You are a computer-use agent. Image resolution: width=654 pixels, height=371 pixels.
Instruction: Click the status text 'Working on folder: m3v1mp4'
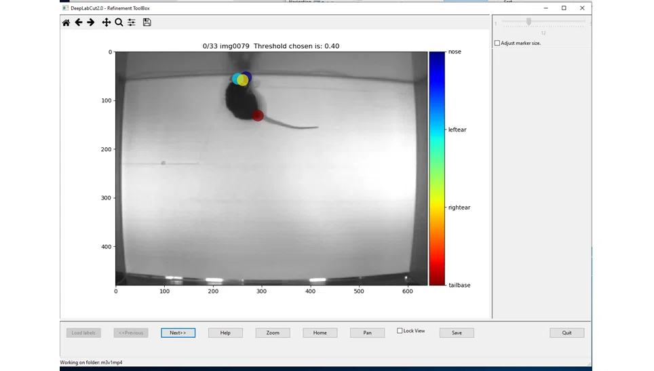92,362
